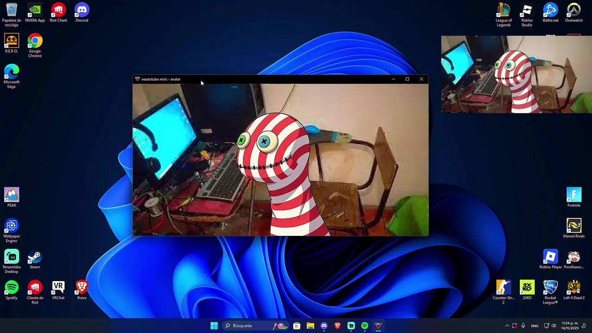Screen dimensions: 592x333
Task: Select the PEAK game desktop icon
Action: (x=12, y=197)
